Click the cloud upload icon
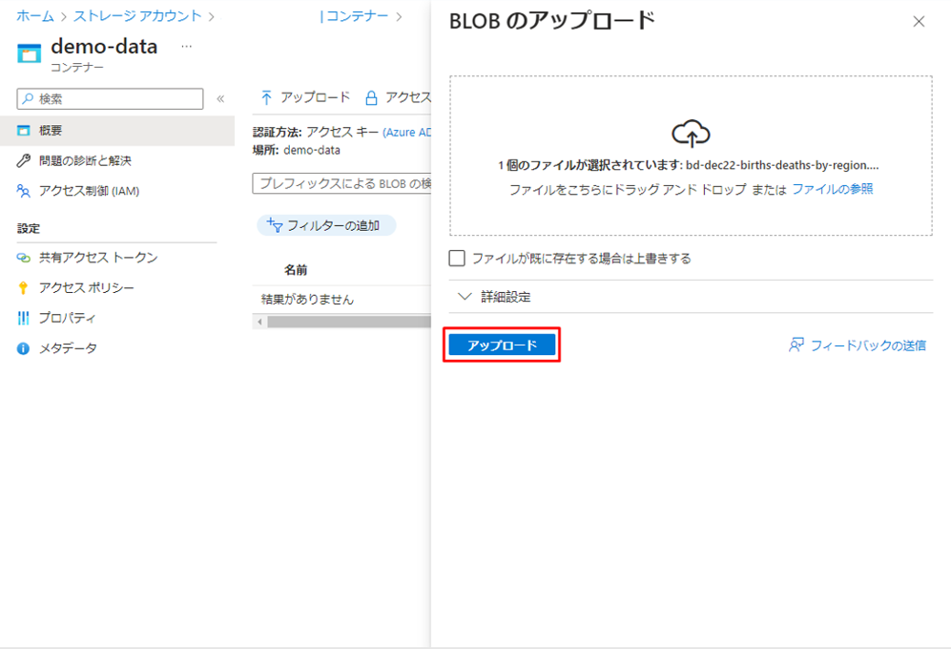Image resolution: width=951 pixels, height=649 pixels. coord(691,134)
